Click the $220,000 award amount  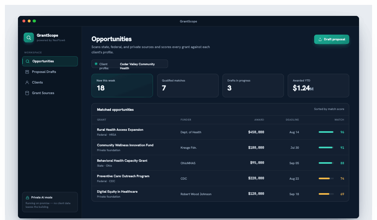pos(256,178)
